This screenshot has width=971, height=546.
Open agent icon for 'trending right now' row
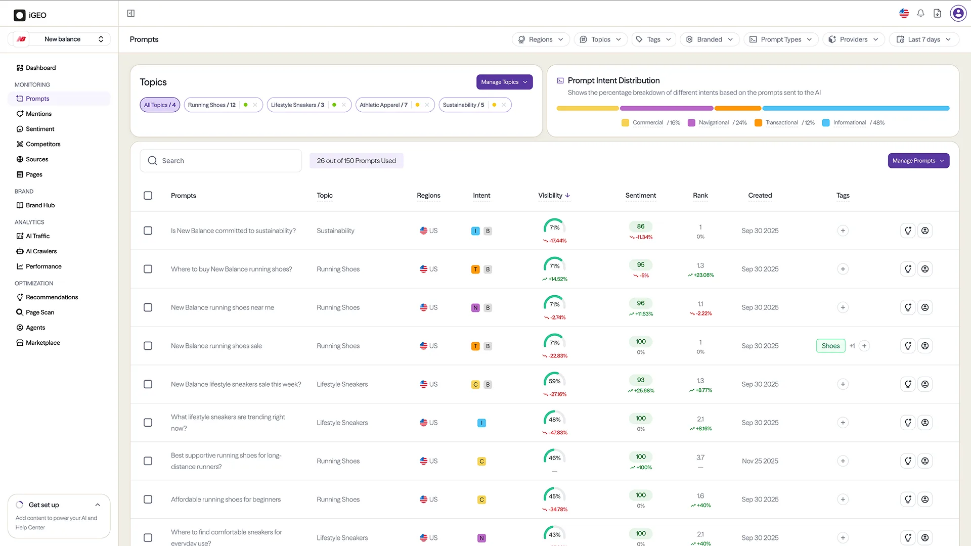925,423
